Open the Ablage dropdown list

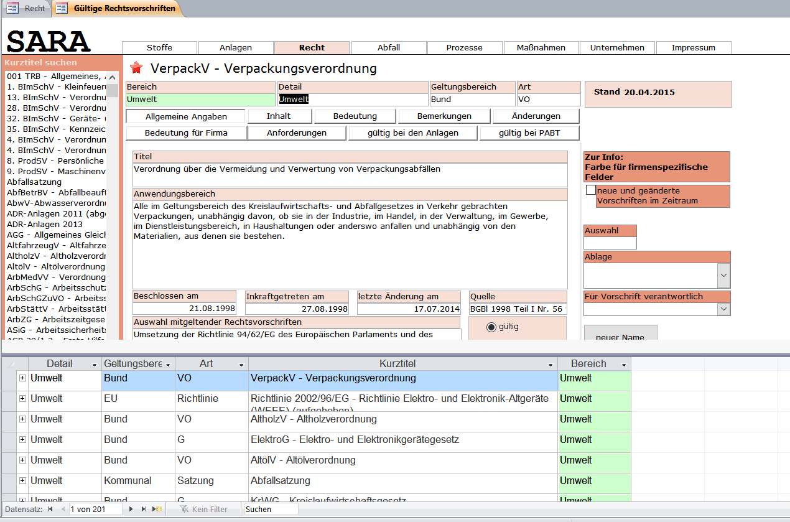tap(723, 274)
